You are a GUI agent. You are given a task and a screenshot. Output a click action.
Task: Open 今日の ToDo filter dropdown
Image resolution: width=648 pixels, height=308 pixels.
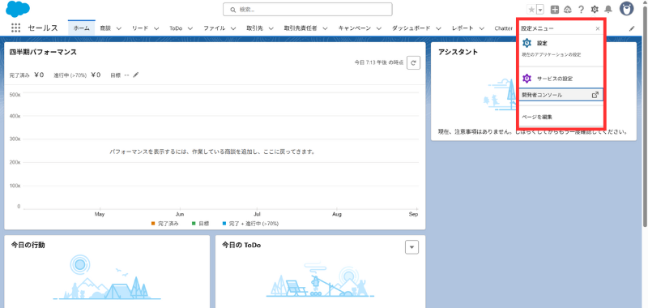tap(411, 247)
